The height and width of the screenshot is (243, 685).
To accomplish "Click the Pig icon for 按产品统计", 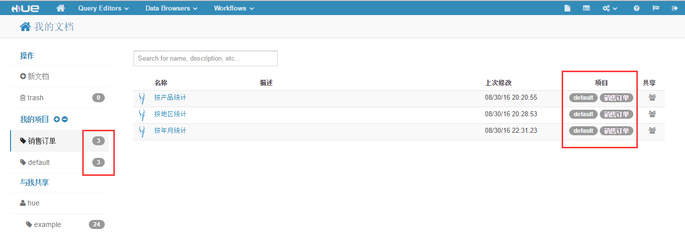I will (x=142, y=98).
